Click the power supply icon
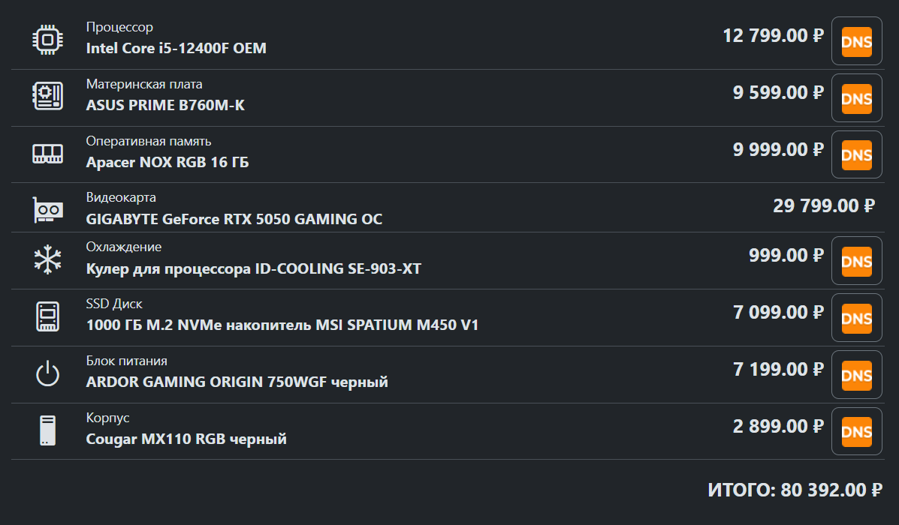The image size is (899, 525). tap(47, 373)
